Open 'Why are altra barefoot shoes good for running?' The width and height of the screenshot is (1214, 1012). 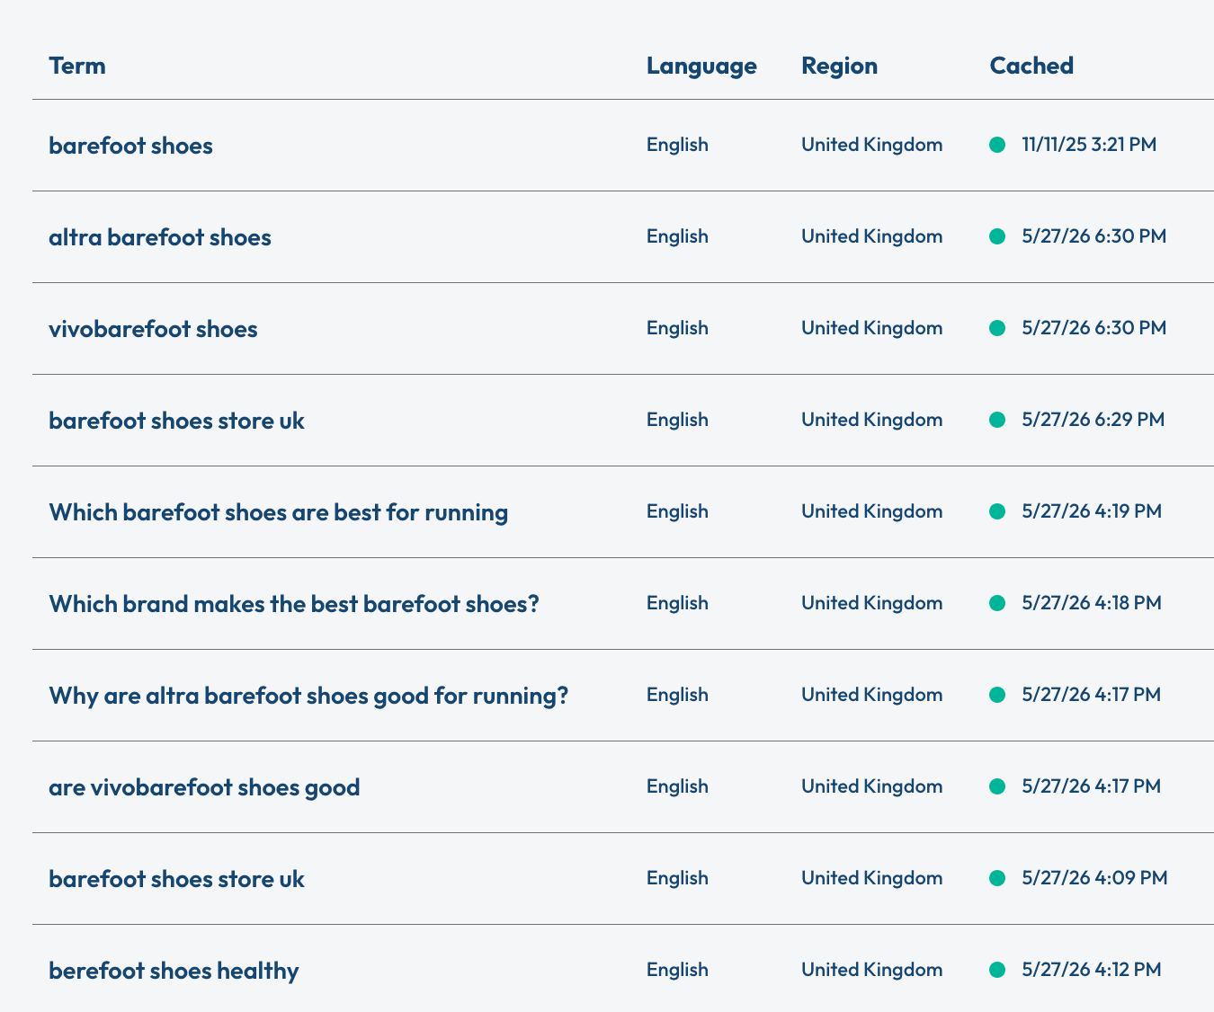308,696
